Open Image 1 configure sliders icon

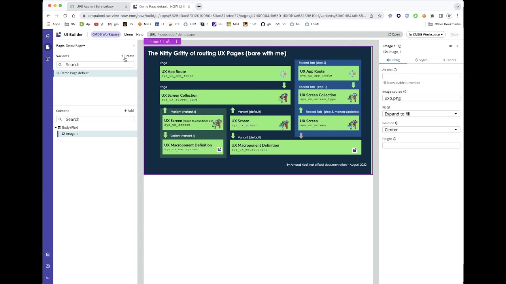coord(168,41)
